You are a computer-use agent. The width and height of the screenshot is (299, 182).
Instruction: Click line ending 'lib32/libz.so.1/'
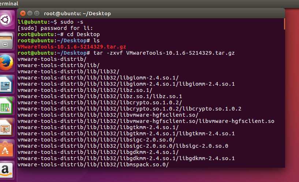click(x=85, y=90)
